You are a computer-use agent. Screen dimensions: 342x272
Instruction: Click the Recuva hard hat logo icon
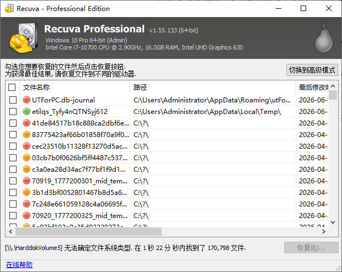click(23, 37)
